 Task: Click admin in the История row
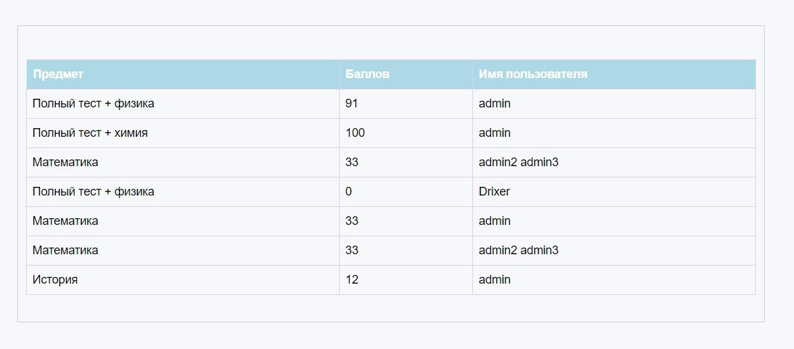[615, 280]
